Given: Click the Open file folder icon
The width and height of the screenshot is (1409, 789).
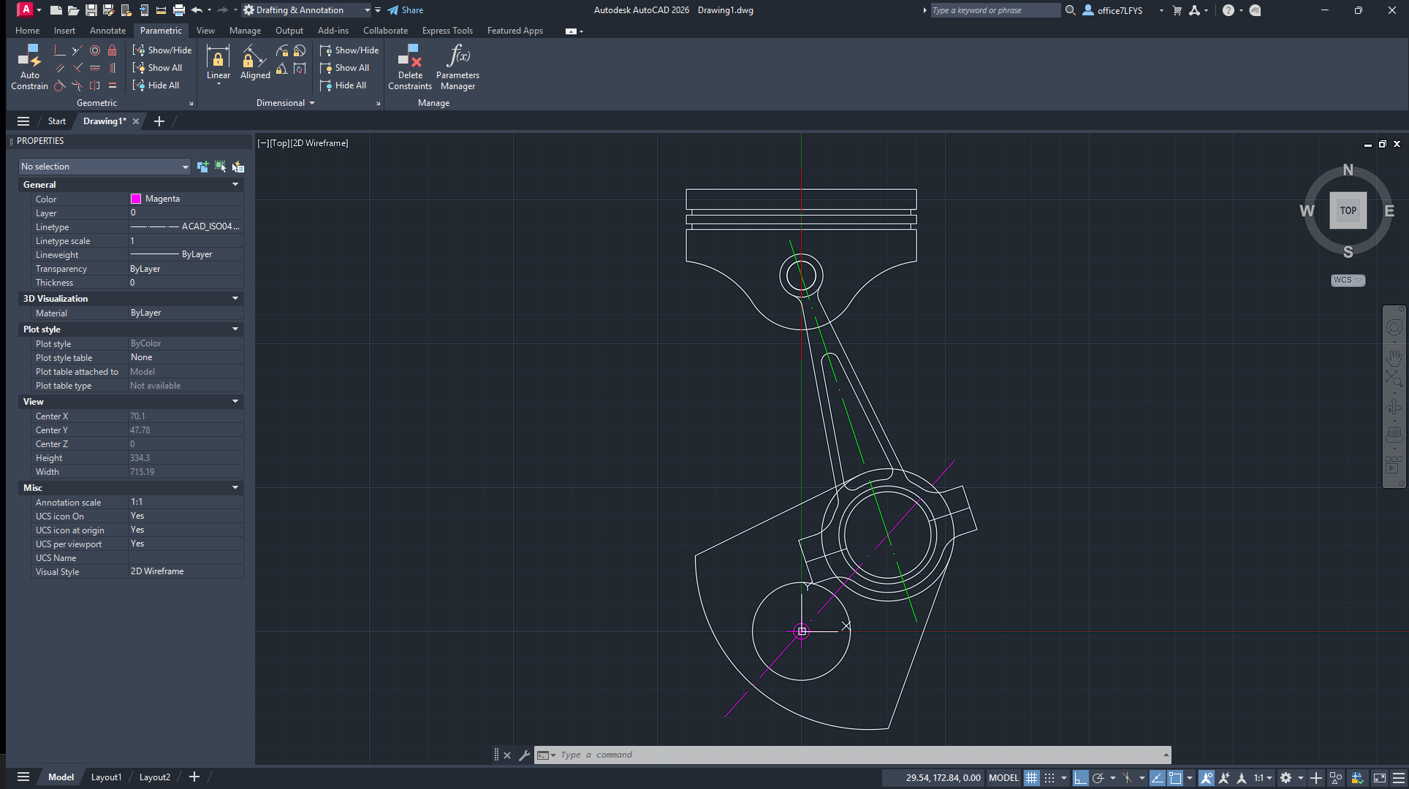Looking at the screenshot, I should 74,10.
